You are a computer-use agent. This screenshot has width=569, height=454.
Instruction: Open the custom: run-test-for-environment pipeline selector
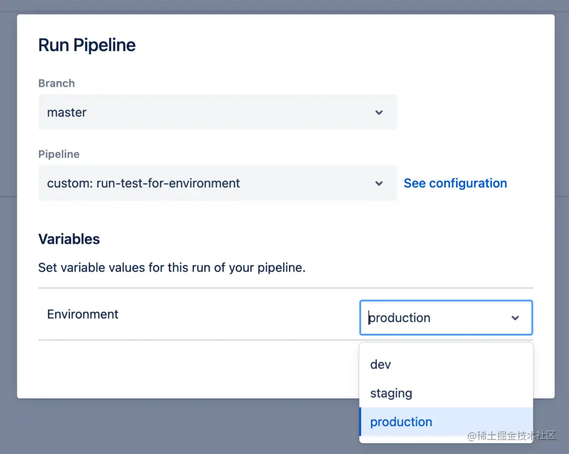tap(217, 183)
